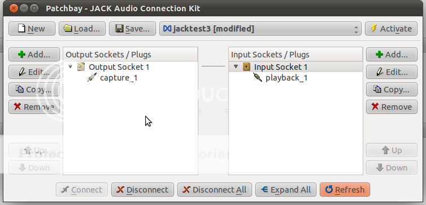
Task: Open the jacktest3 [modified] patchbay dropdown
Action: pos(260,29)
